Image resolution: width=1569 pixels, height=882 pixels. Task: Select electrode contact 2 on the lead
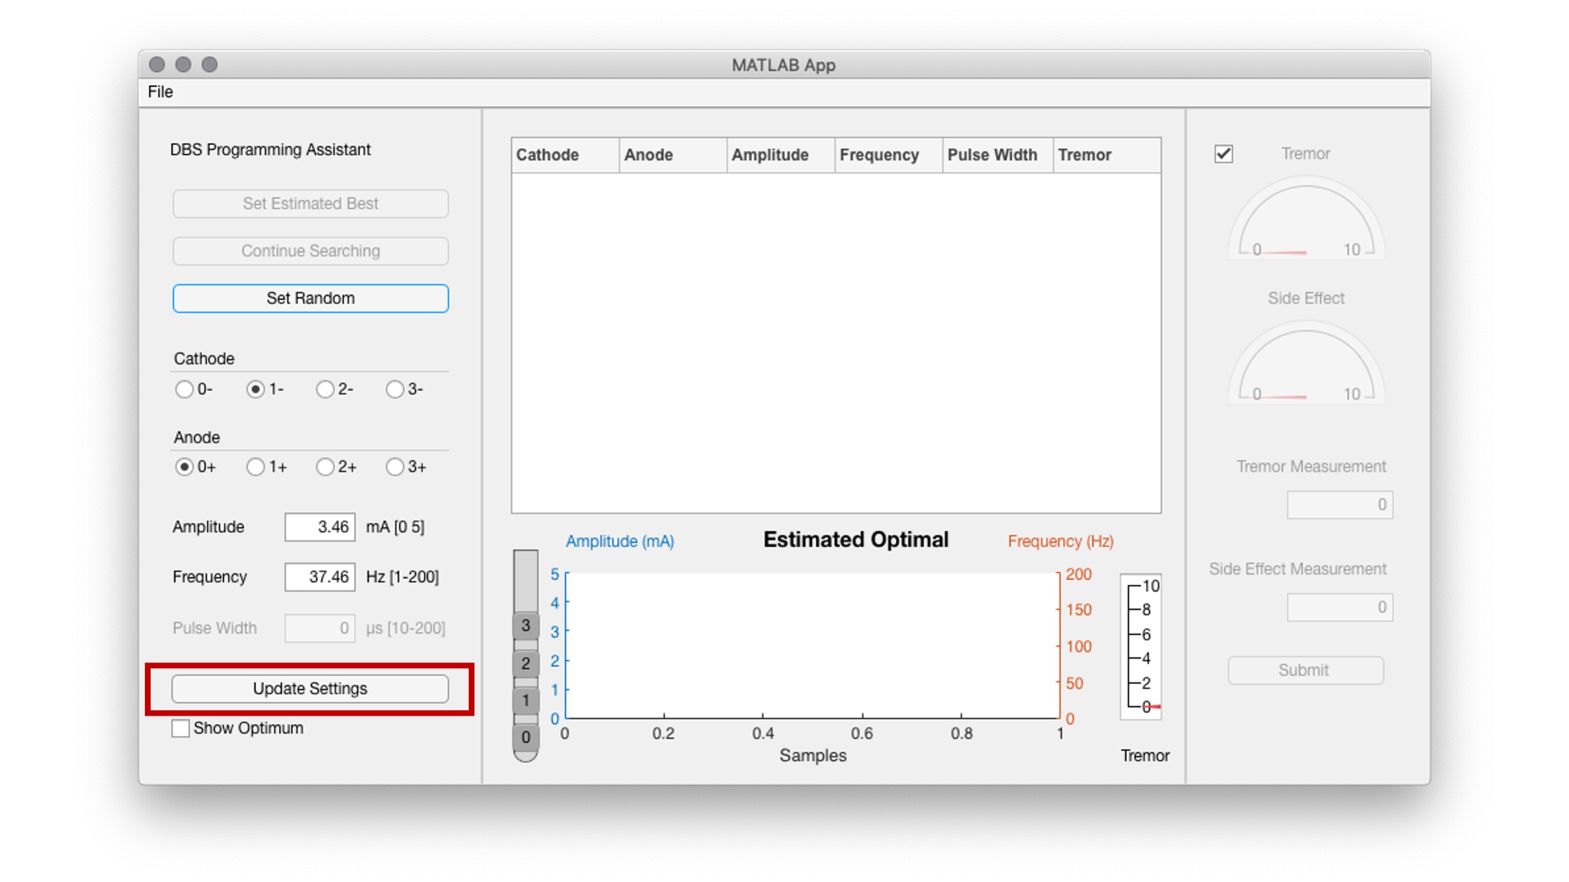coord(525,663)
